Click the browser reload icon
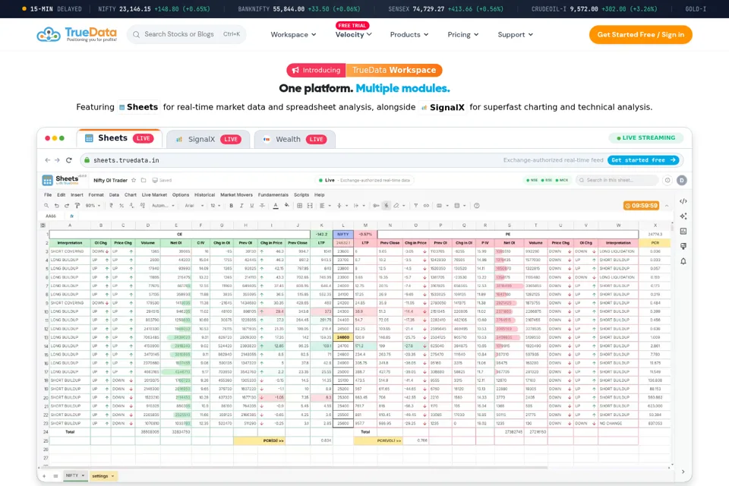This screenshot has width=729, height=486. tap(69, 160)
